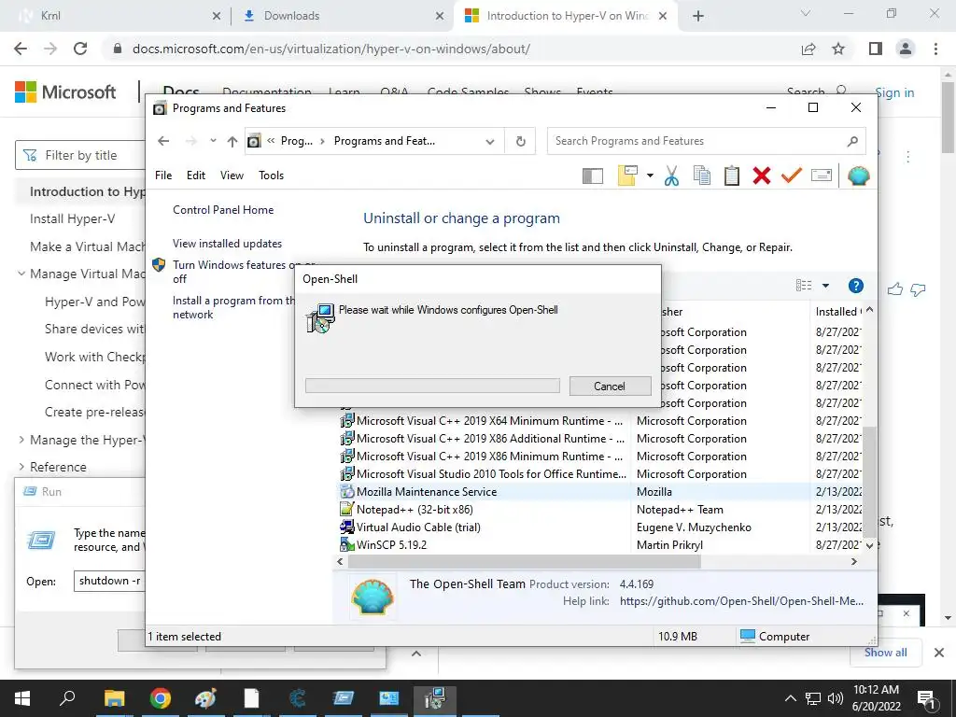The height and width of the screenshot is (717, 956).
Task: Click the scissors Cut icon
Action: coord(671,176)
